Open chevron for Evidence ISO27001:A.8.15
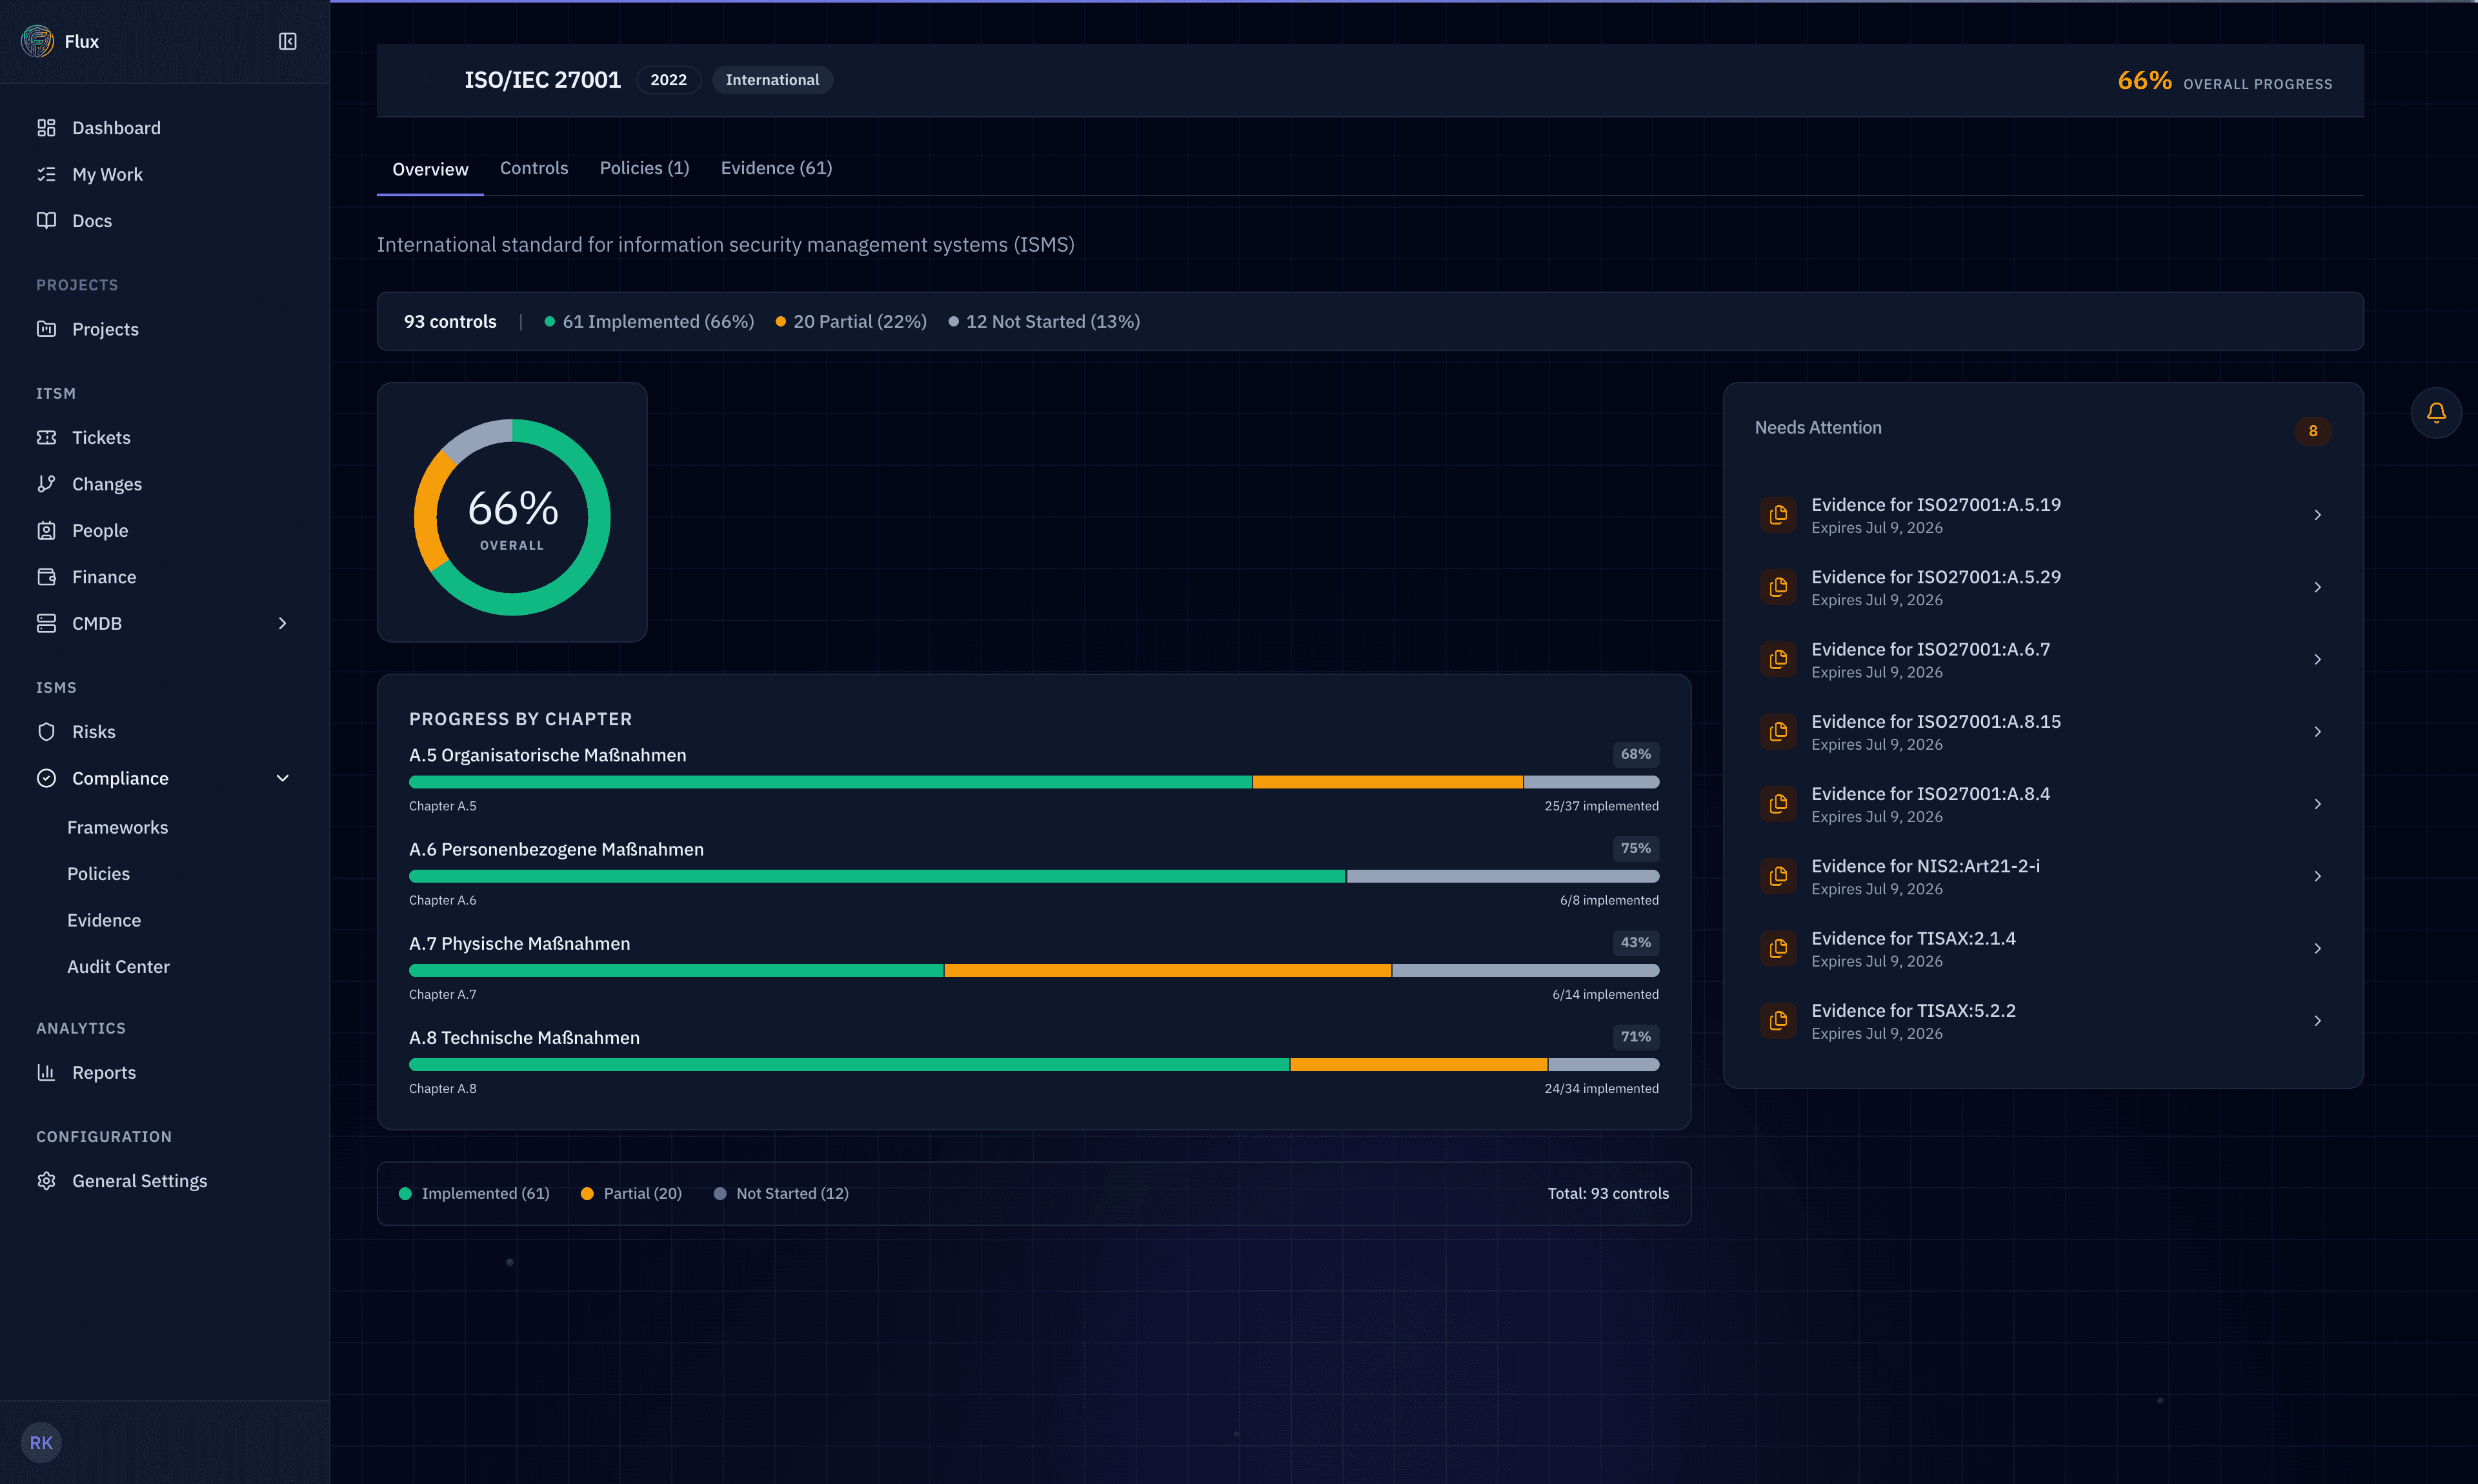The image size is (2478, 1484). pos(2317,732)
